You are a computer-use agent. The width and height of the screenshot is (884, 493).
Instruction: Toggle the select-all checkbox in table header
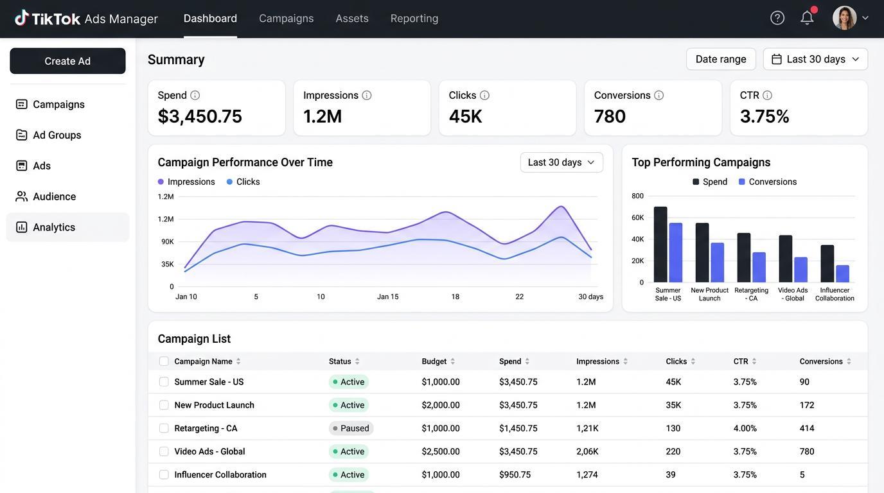coord(164,361)
